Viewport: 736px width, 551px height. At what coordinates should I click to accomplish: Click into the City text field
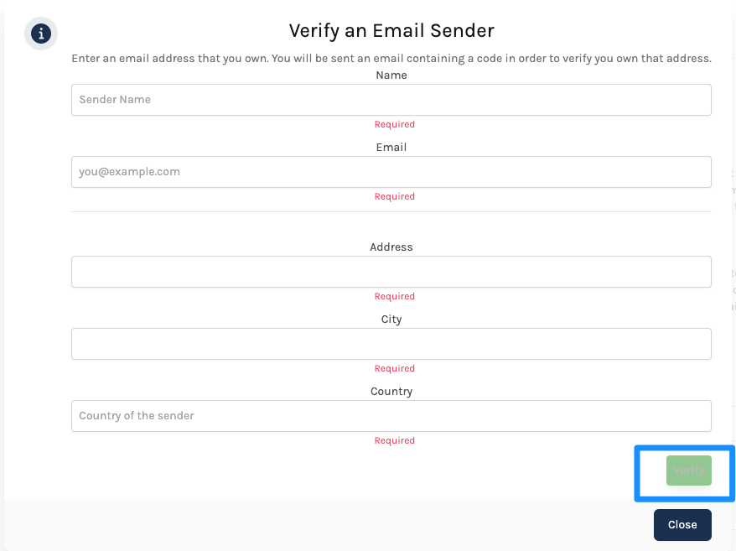391,344
